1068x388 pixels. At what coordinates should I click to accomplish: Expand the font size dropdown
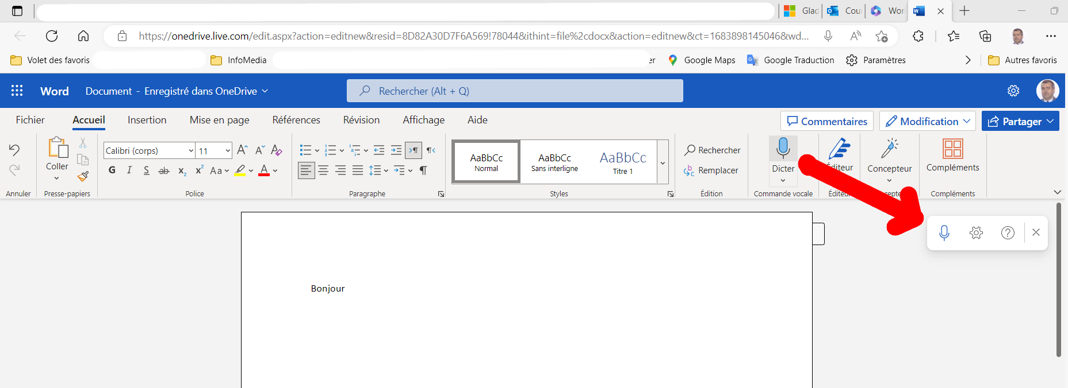228,151
